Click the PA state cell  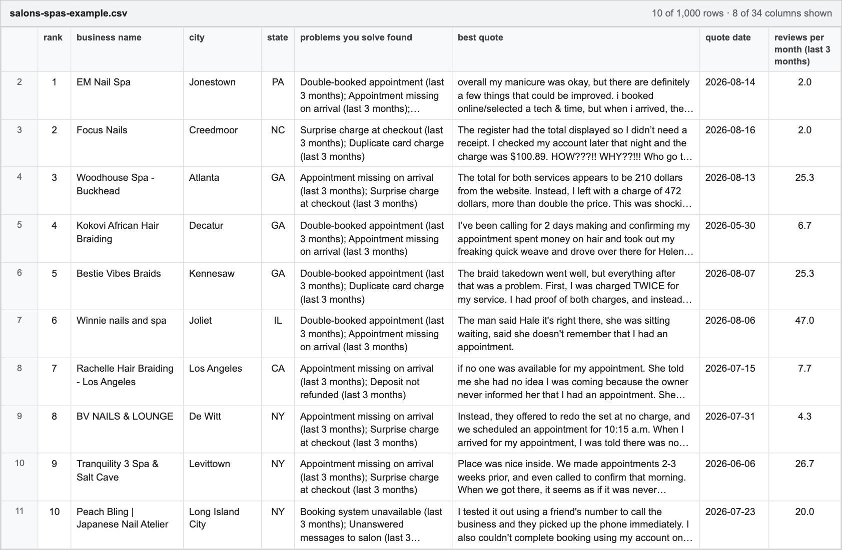(x=278, y=95)
